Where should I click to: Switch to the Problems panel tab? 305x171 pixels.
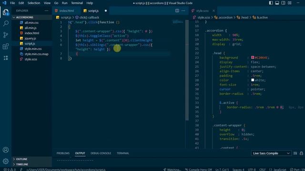63,153
